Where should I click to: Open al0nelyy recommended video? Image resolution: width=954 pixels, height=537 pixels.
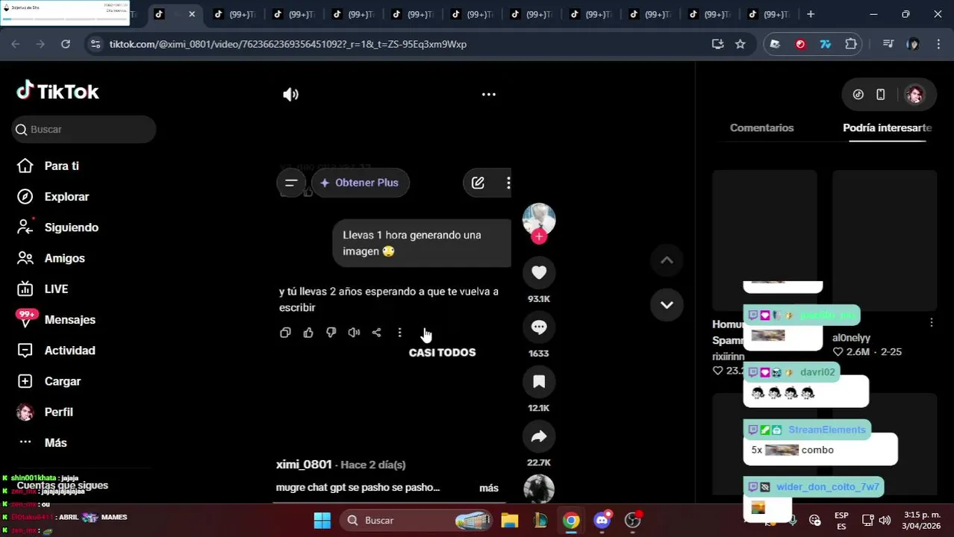(885, 240)
